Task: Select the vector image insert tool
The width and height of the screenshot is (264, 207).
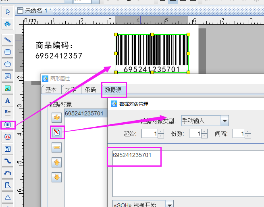Action: [x=8, y=76]
